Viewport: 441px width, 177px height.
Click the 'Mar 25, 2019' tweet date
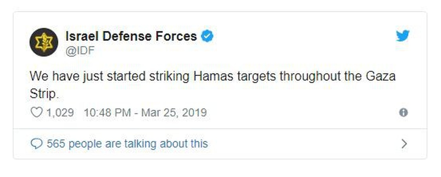[x=174, y=112]
